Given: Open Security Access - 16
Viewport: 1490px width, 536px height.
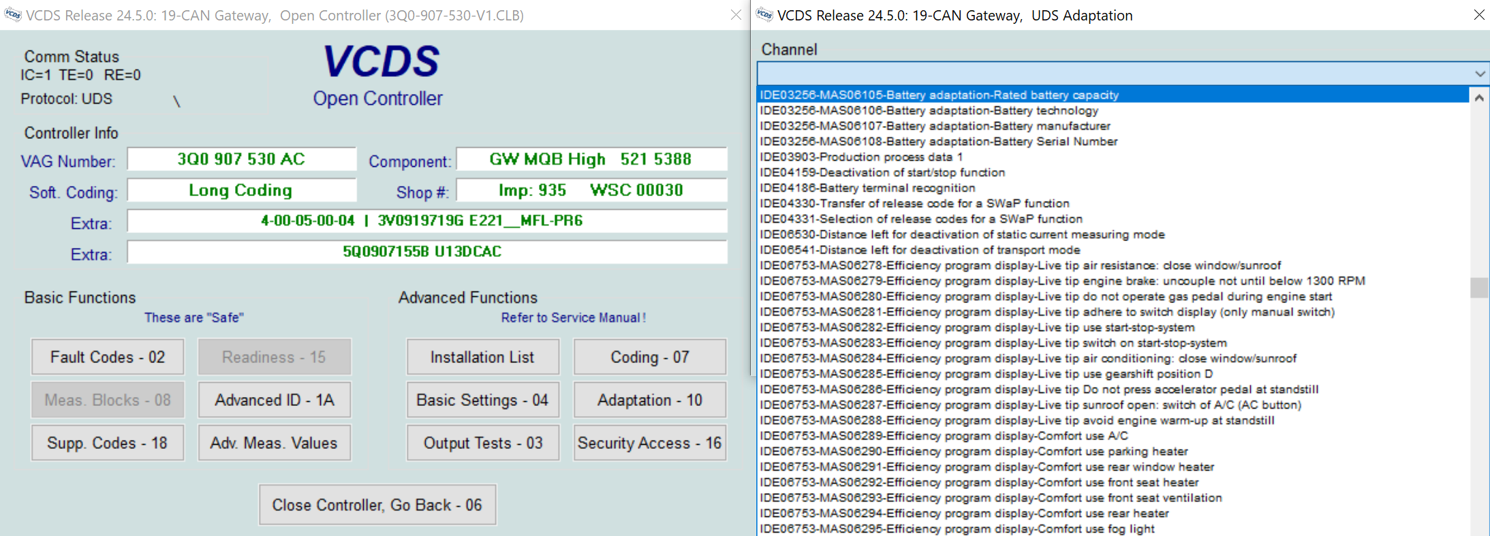Looking at the screenshot, I should (x=650, y=443).
